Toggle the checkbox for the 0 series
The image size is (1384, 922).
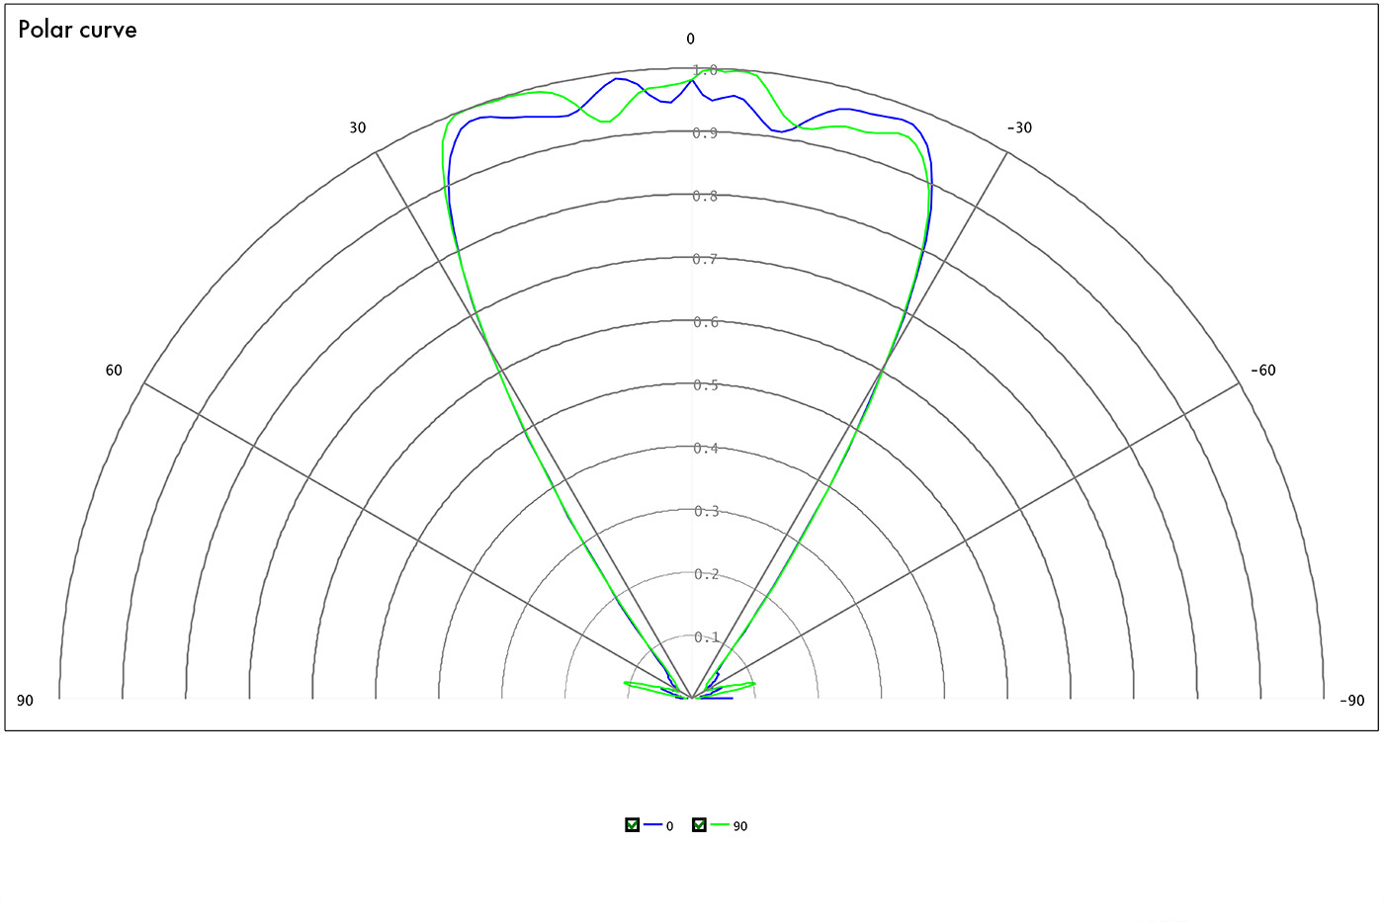click(633, 825)
